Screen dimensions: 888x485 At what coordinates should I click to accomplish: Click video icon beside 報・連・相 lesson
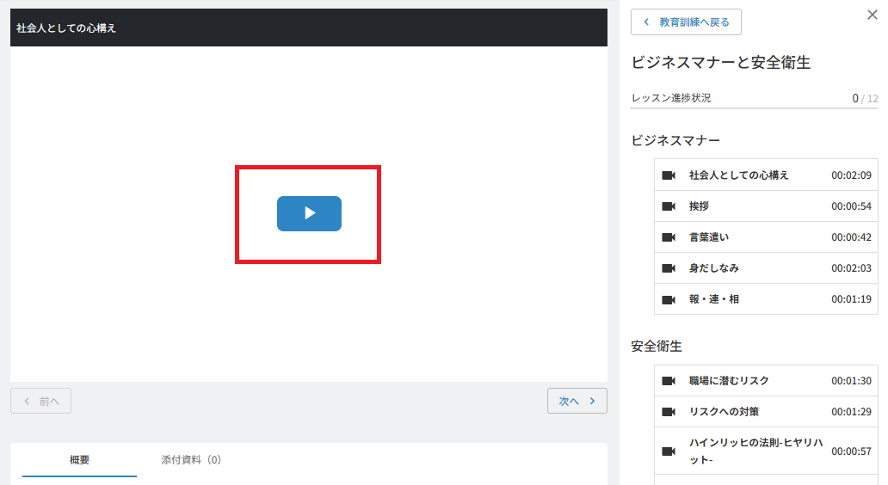[x=669, y=299]
